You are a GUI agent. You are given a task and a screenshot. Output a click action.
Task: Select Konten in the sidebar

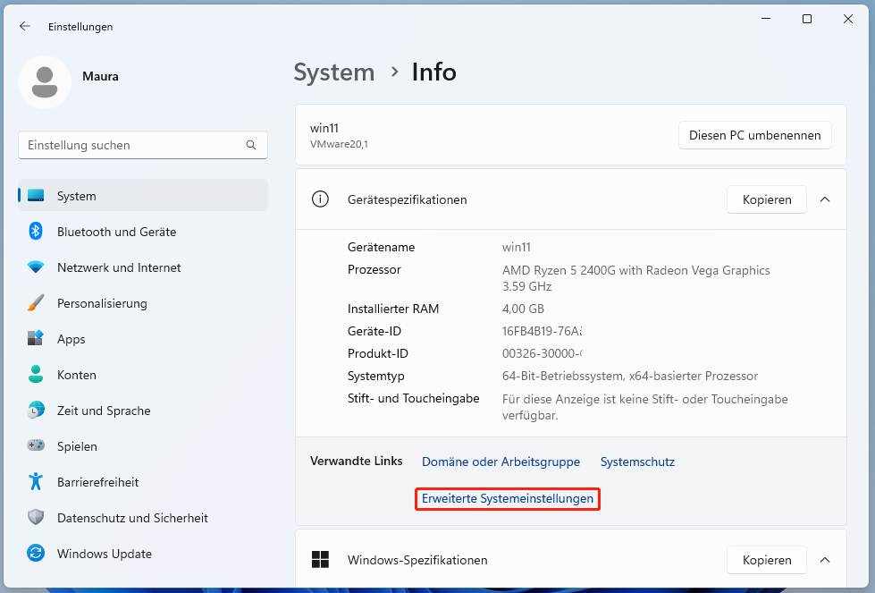click(143, 374)
